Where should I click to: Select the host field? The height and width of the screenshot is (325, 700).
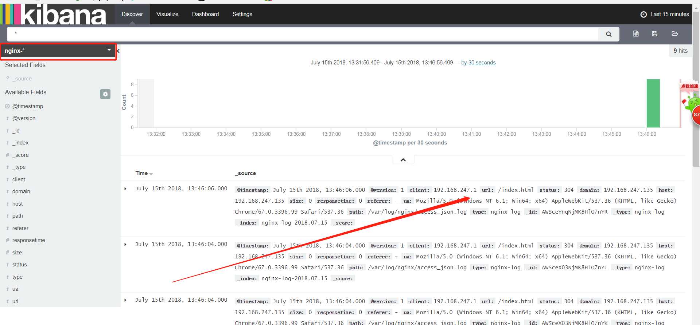(17, 204)
